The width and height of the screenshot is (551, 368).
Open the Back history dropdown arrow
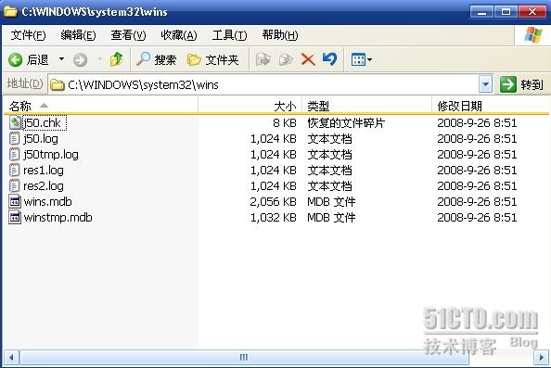pyautogui.click(x=61, y=59)
